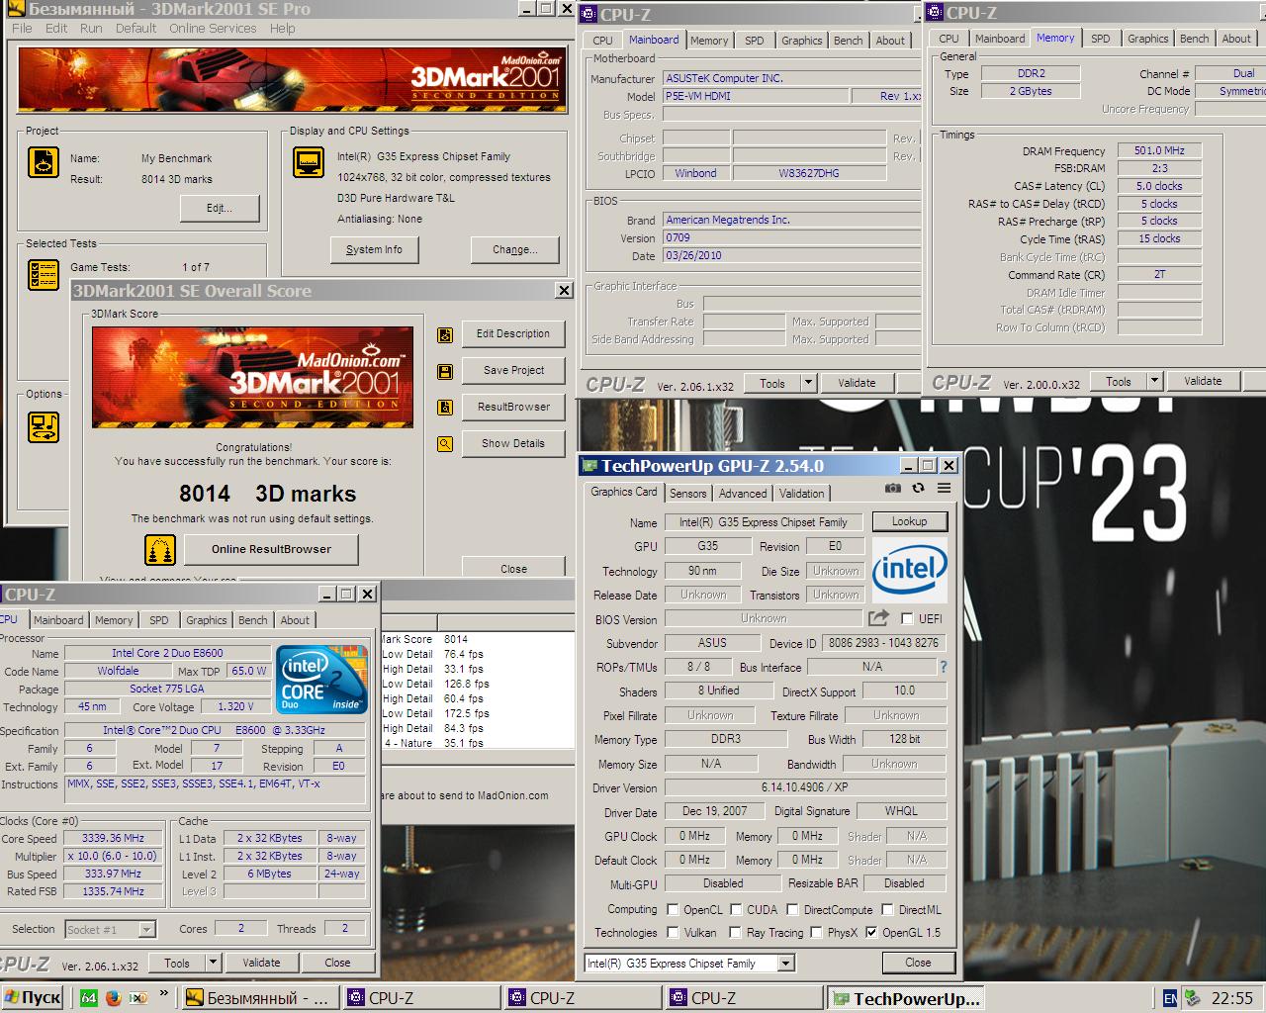Toggle the OpenCL checkbox
Image resolution: width=1266 pixels, height=1013 pixels.
(x=673, y=909)
